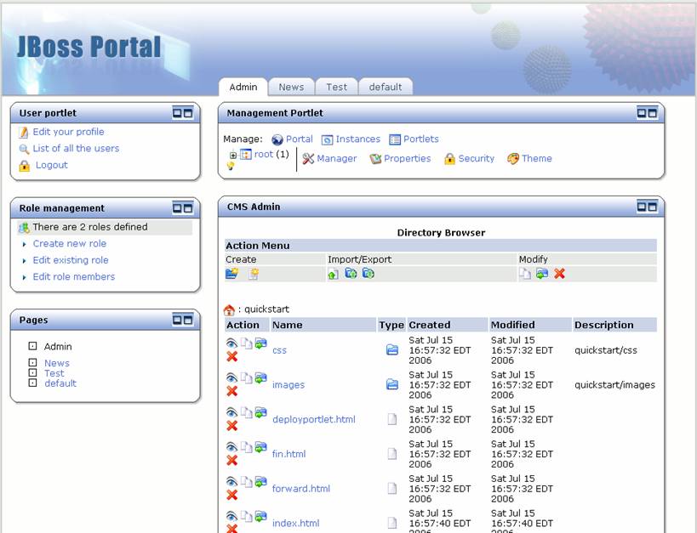
Task: Open index.html file link
Action: point(295,524)
